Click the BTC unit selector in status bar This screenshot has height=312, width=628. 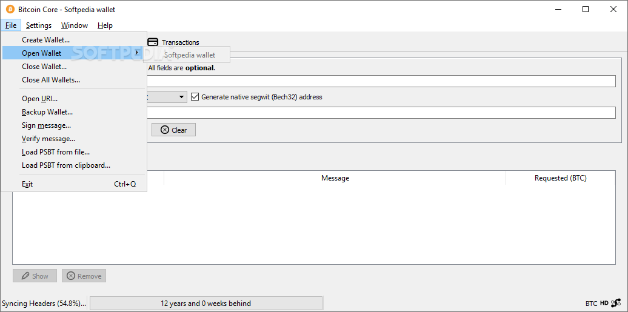coord(591,303)
